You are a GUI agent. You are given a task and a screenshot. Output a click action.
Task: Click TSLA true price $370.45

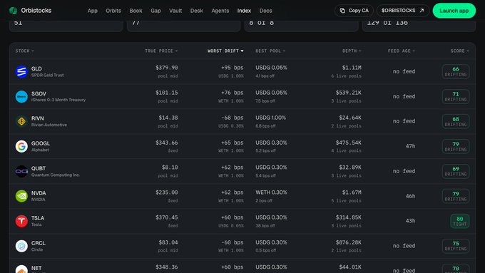[x=167, y=217]
